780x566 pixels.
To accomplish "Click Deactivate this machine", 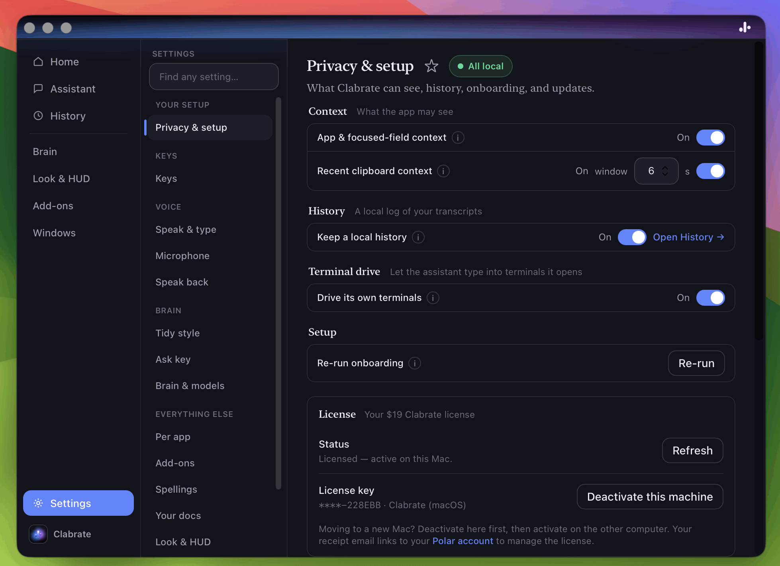I will 650,497.
